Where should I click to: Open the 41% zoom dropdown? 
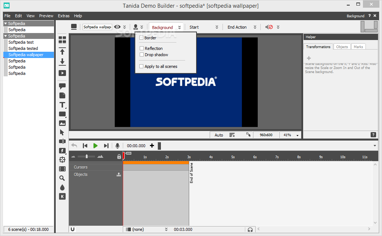[297, 135]
